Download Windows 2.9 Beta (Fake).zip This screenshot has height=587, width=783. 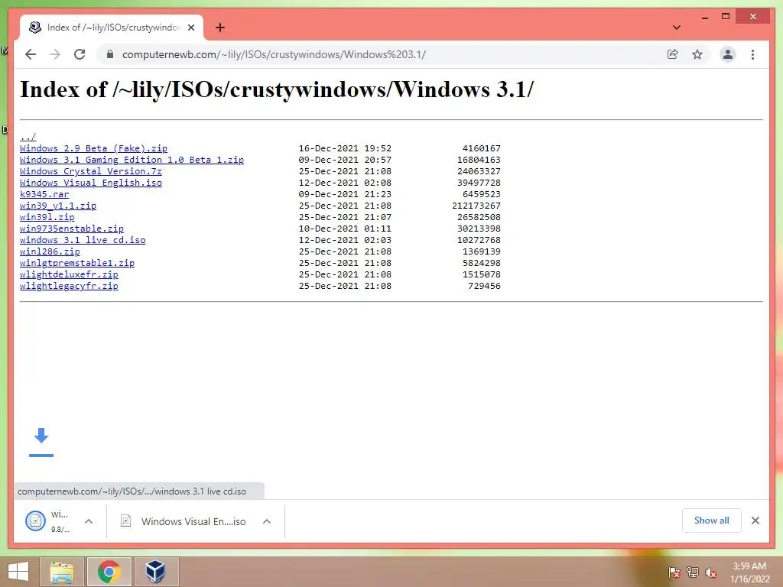tap(93, 148)
